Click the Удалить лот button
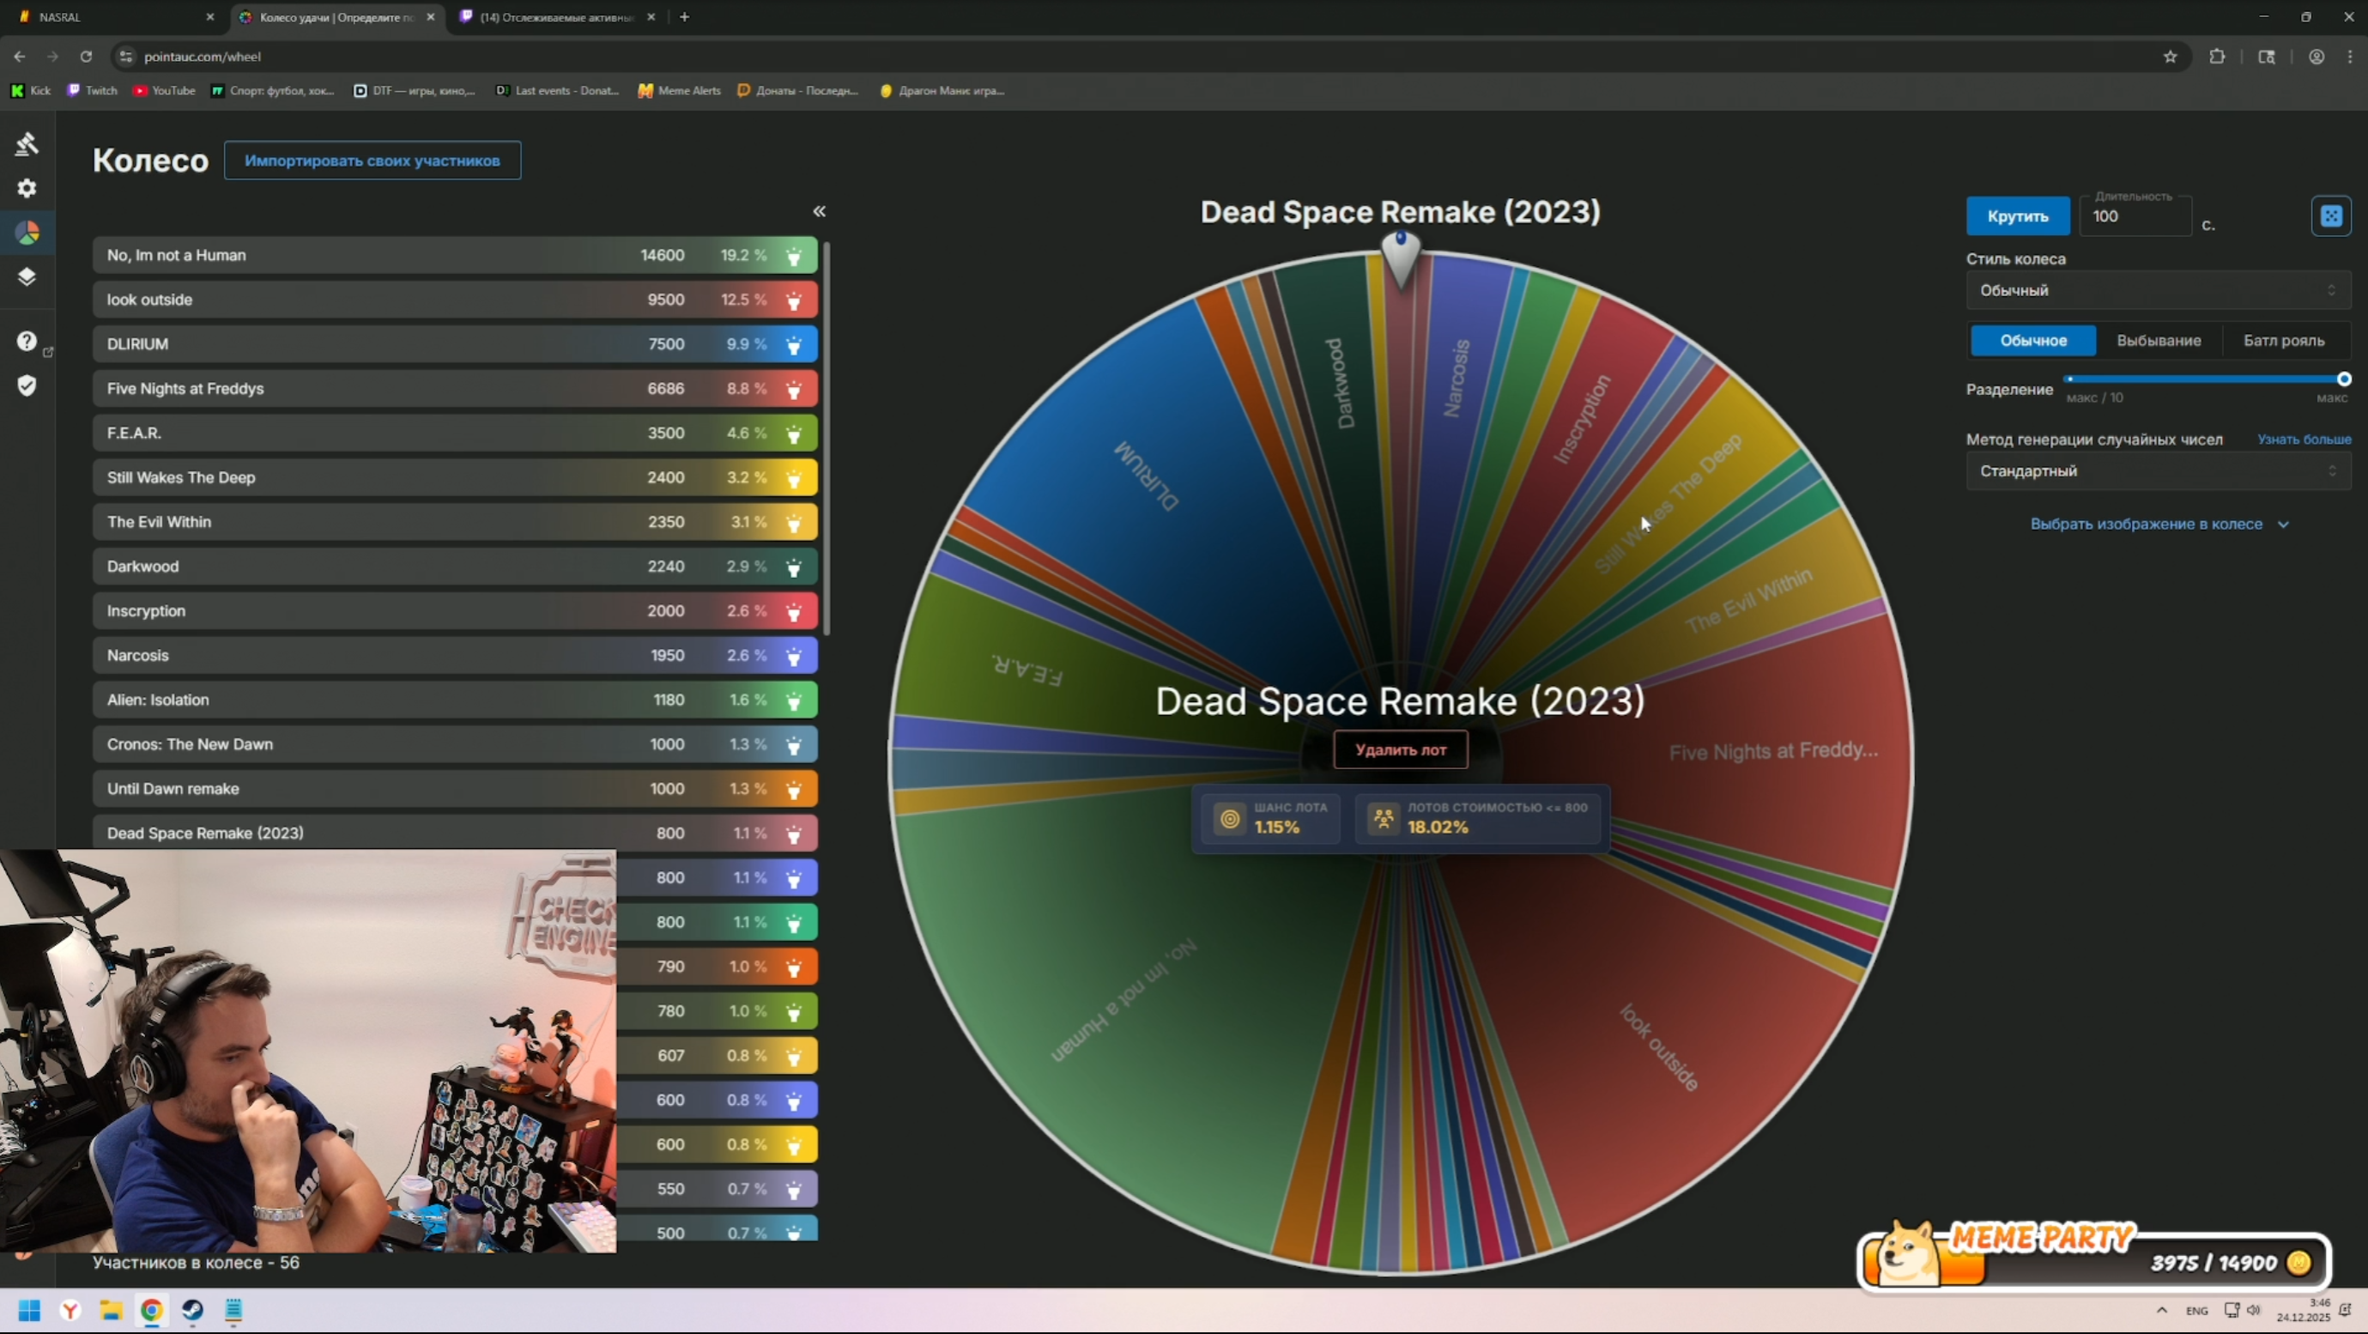Screen dimensions: 2368x1334 (1400, 750)
